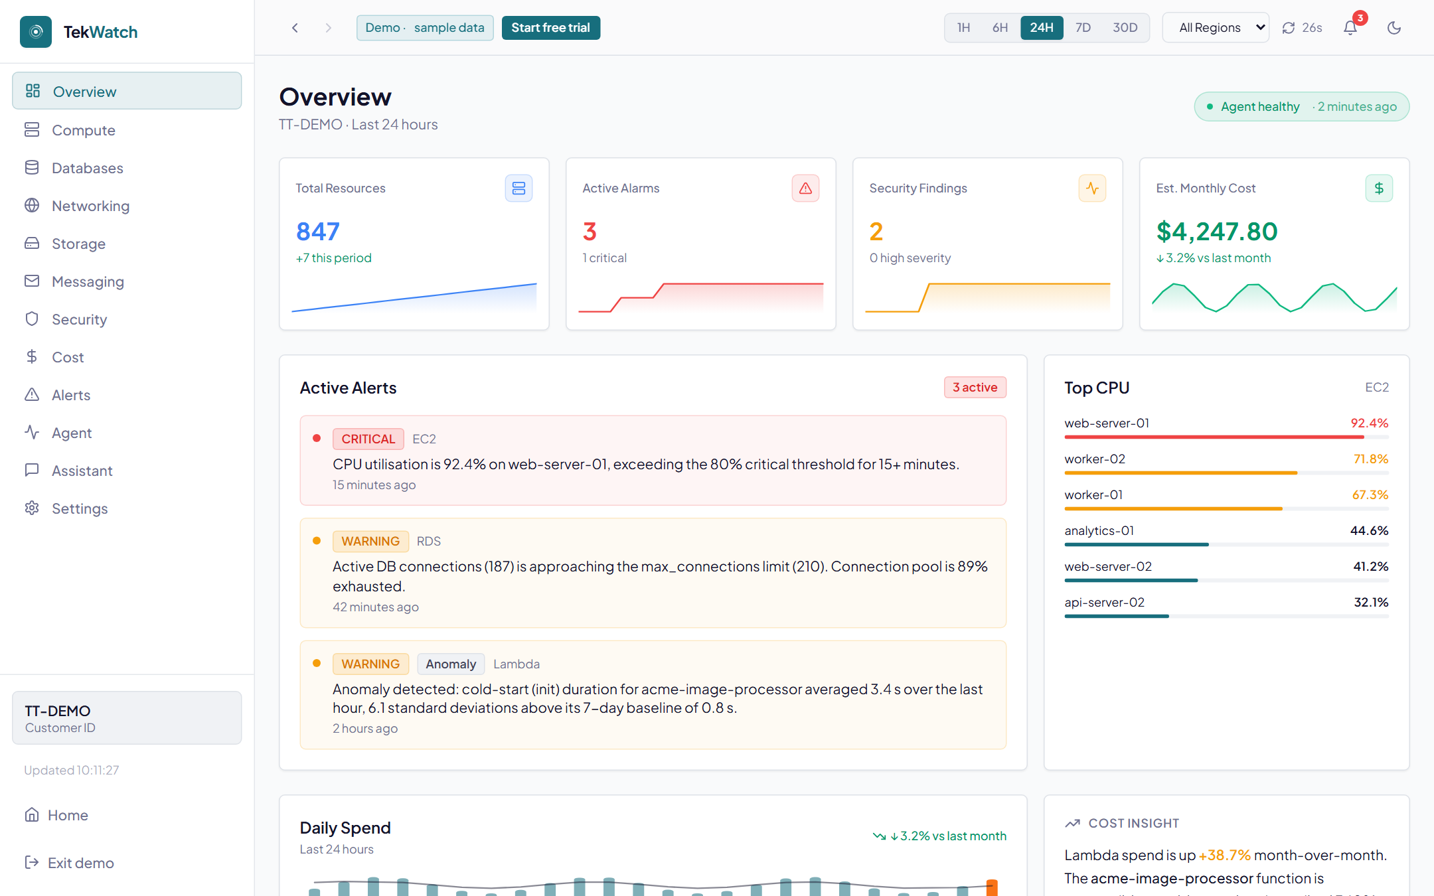Switch time range to 7D
Screen dimensions: 1434x896
pos(1083,28)
